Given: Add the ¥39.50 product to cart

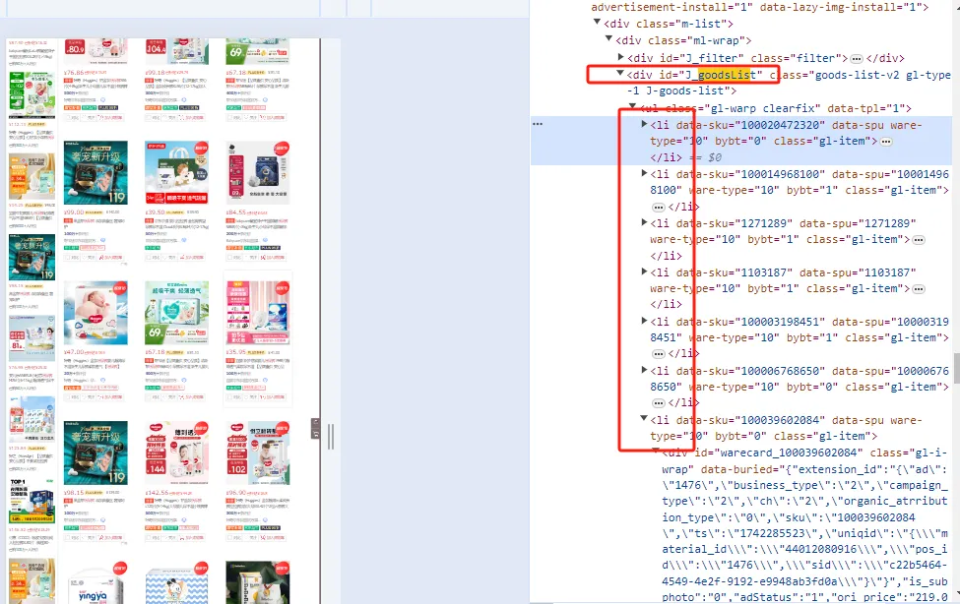Looking at the screenshot, I should pos(192,258).
